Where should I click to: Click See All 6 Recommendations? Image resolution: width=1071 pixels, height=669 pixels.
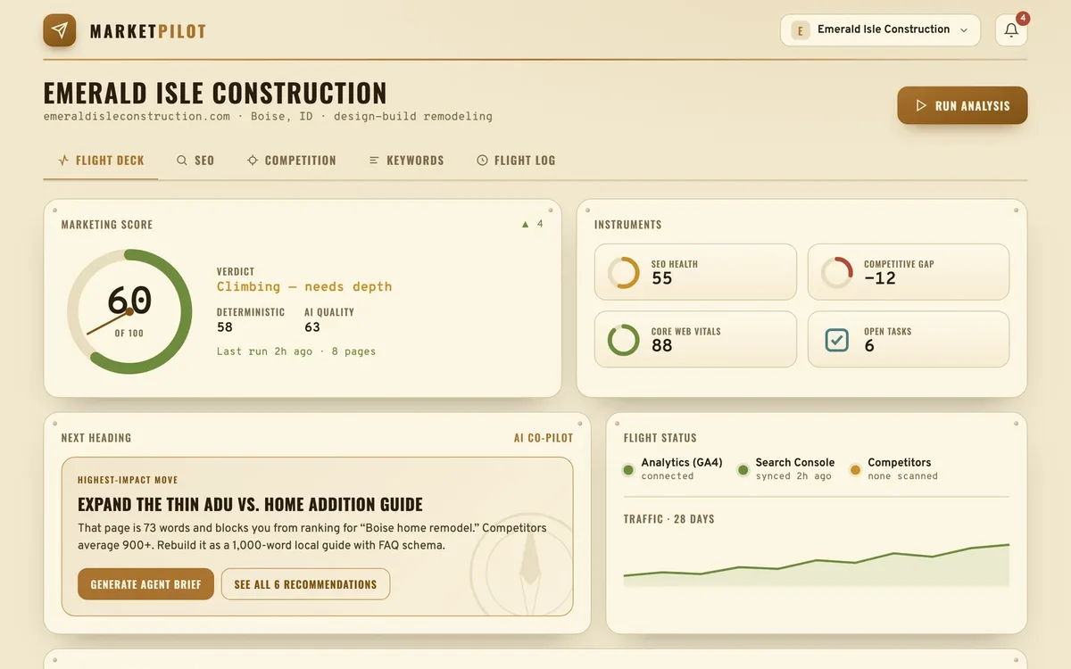(x=305, y=584)
